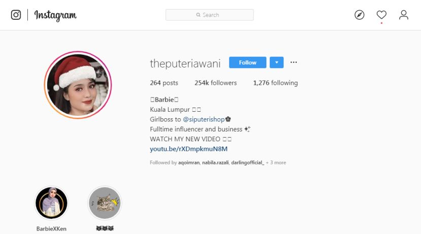Viewport: 421px width, 234px height.
Task: Open the three-dot options menu
Action: click(x=294, y=62)
